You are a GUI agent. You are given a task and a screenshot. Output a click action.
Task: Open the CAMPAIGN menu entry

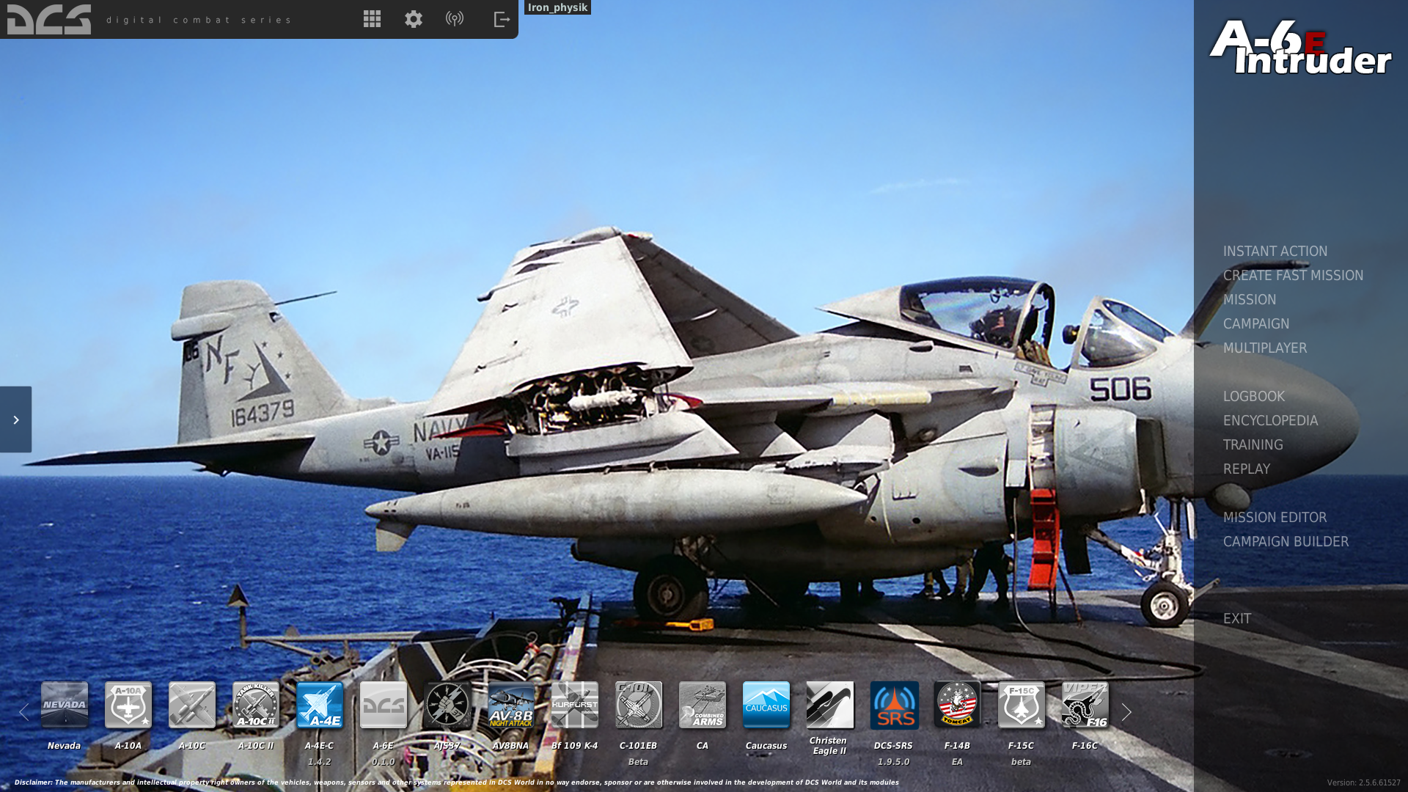[x=1256, y=323]
